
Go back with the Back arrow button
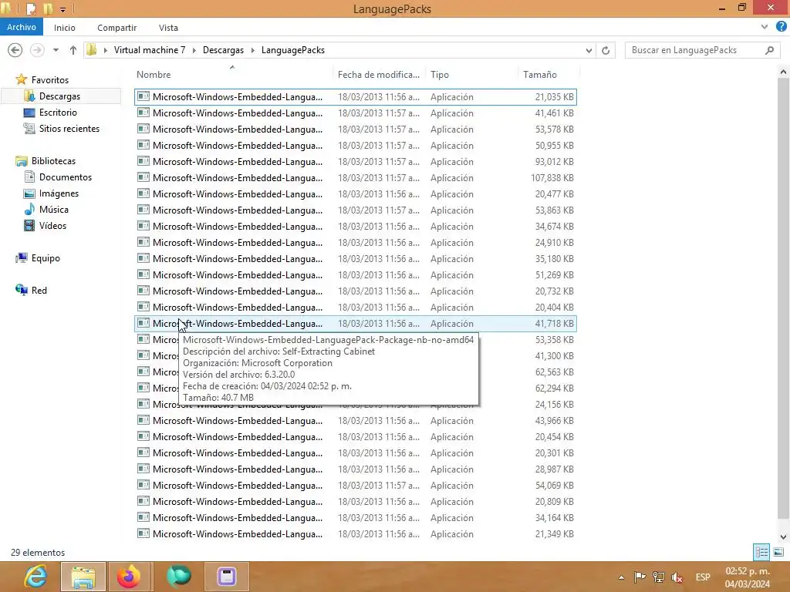click(x=15, y=50)
